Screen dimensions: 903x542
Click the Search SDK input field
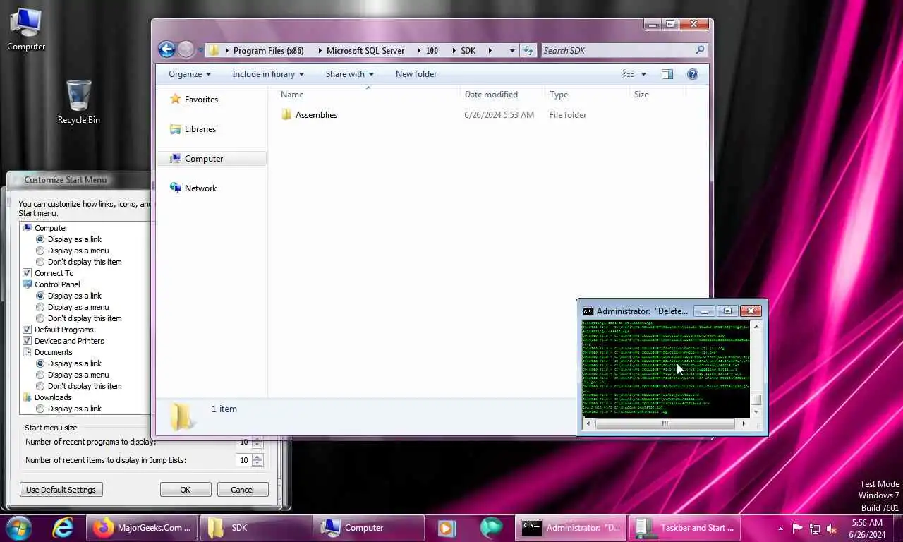[x=617, y=50]
